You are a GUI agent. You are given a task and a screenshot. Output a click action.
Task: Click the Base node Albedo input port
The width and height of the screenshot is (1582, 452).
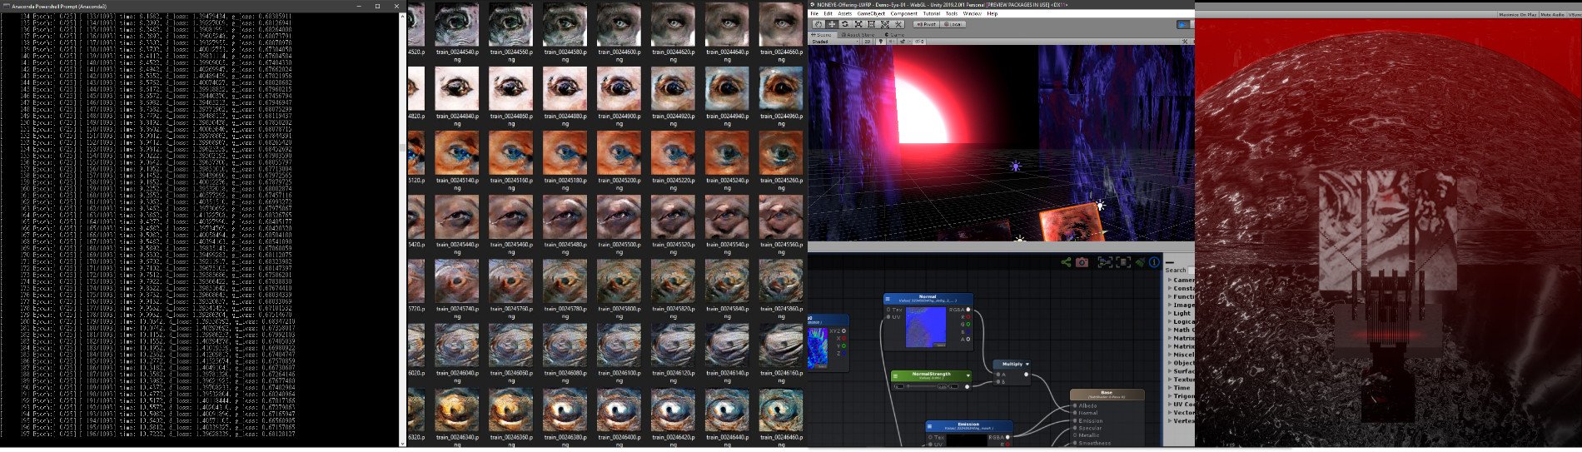coord(1075,405)
